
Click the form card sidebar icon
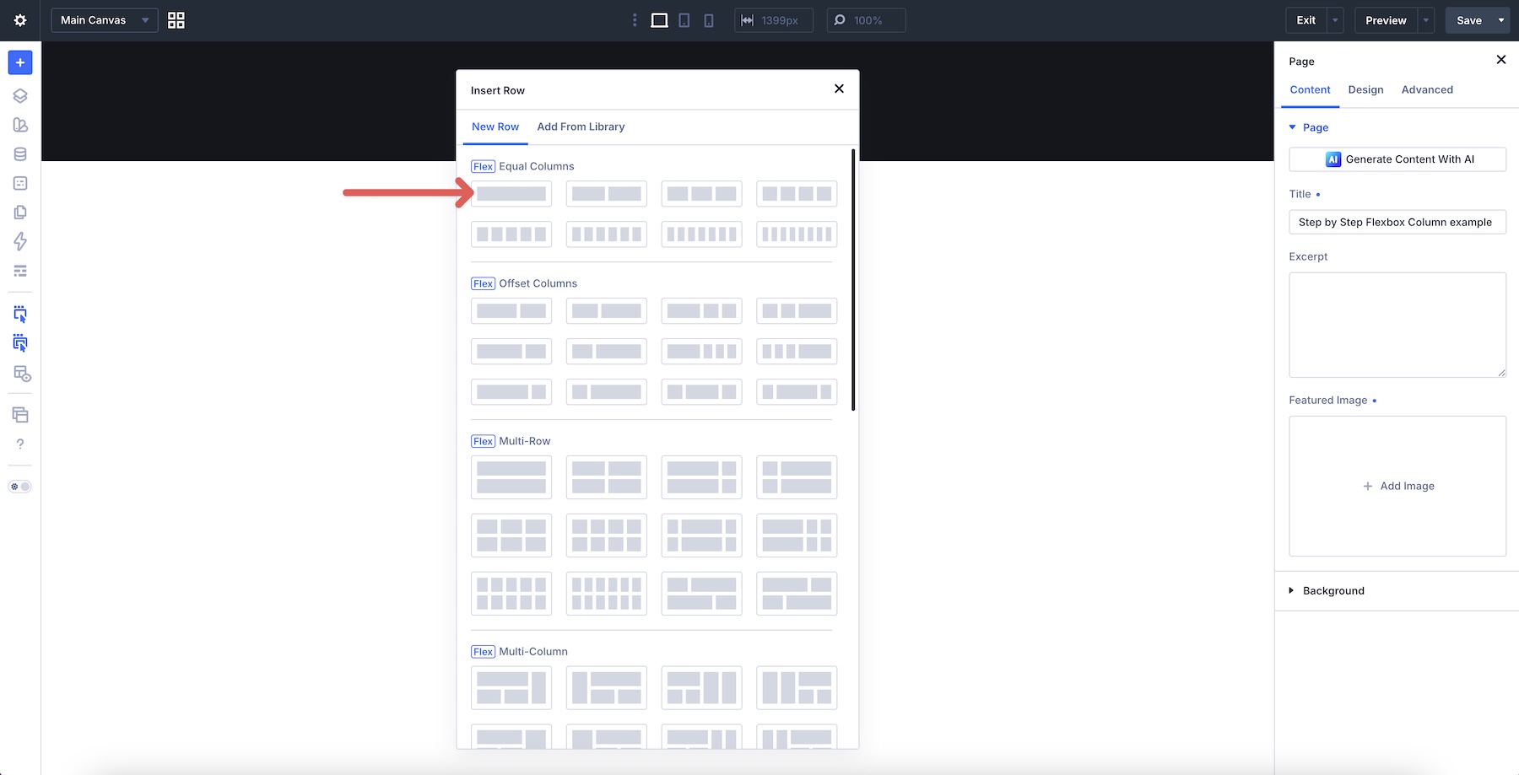(20, 183)
